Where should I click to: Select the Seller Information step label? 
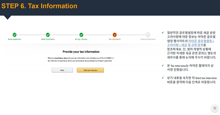pos(48,39)
